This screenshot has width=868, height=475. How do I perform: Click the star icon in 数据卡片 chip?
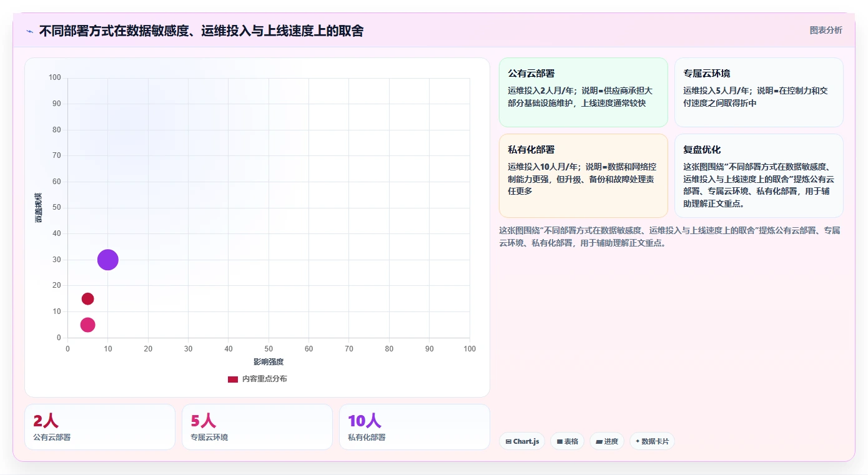(638, 441)
